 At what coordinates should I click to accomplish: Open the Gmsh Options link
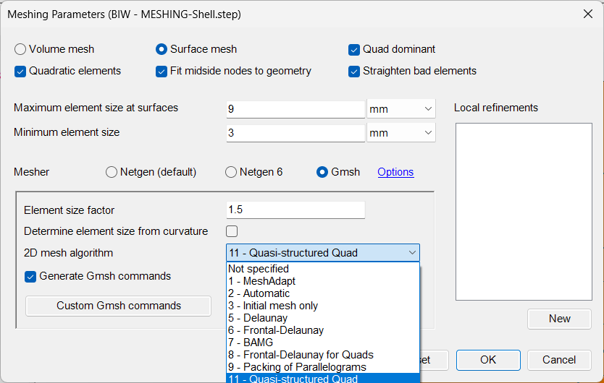click(395, 172)
